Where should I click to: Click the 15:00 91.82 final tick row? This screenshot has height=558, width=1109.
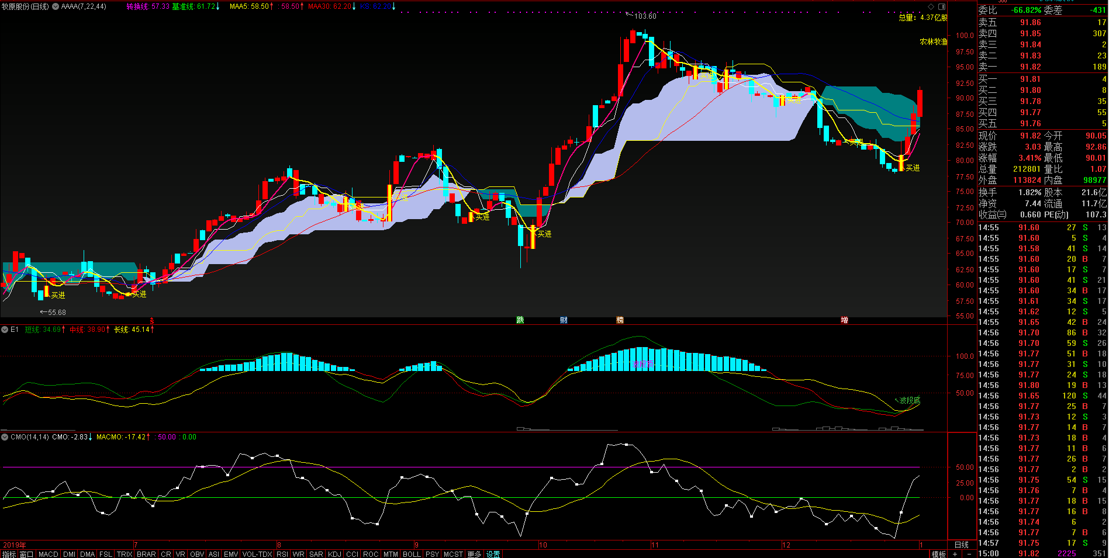click(1043, 553)
